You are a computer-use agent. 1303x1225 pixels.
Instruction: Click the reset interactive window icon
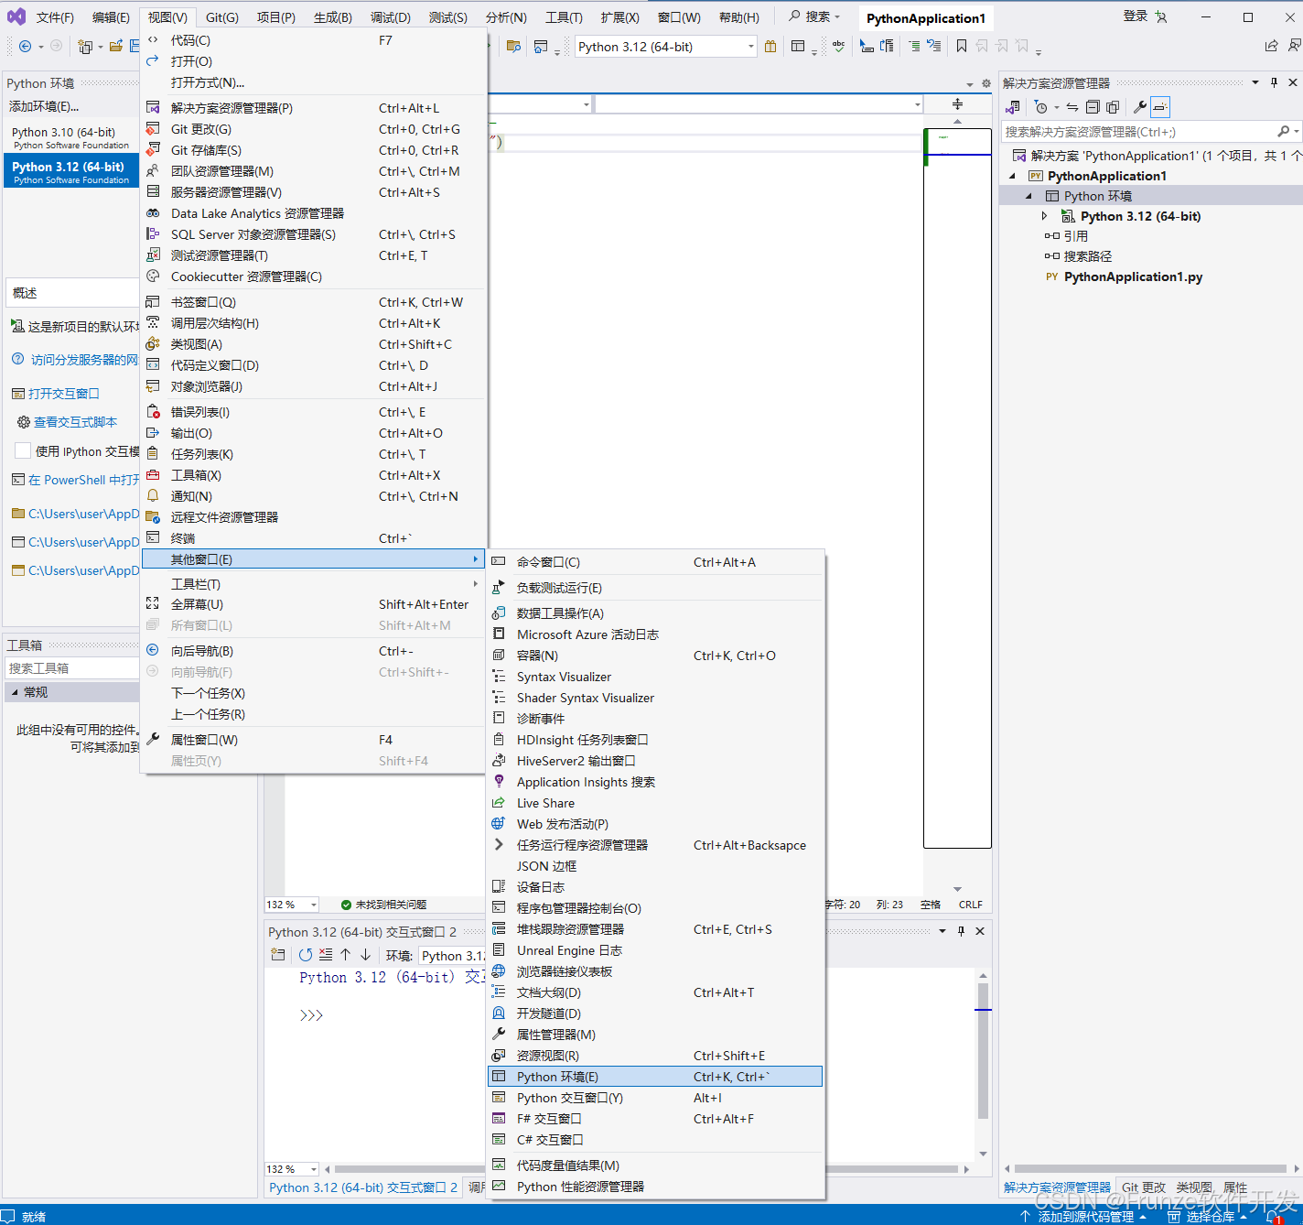click(306, 955)
